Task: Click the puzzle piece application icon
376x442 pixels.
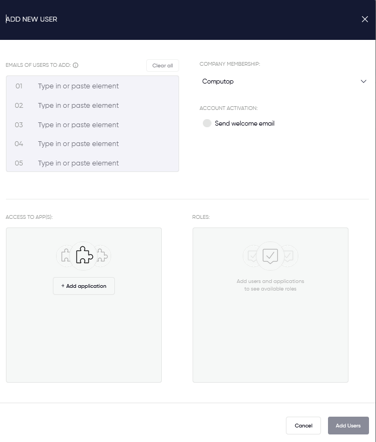Action: pyautogui.click(x=84, y=255)
